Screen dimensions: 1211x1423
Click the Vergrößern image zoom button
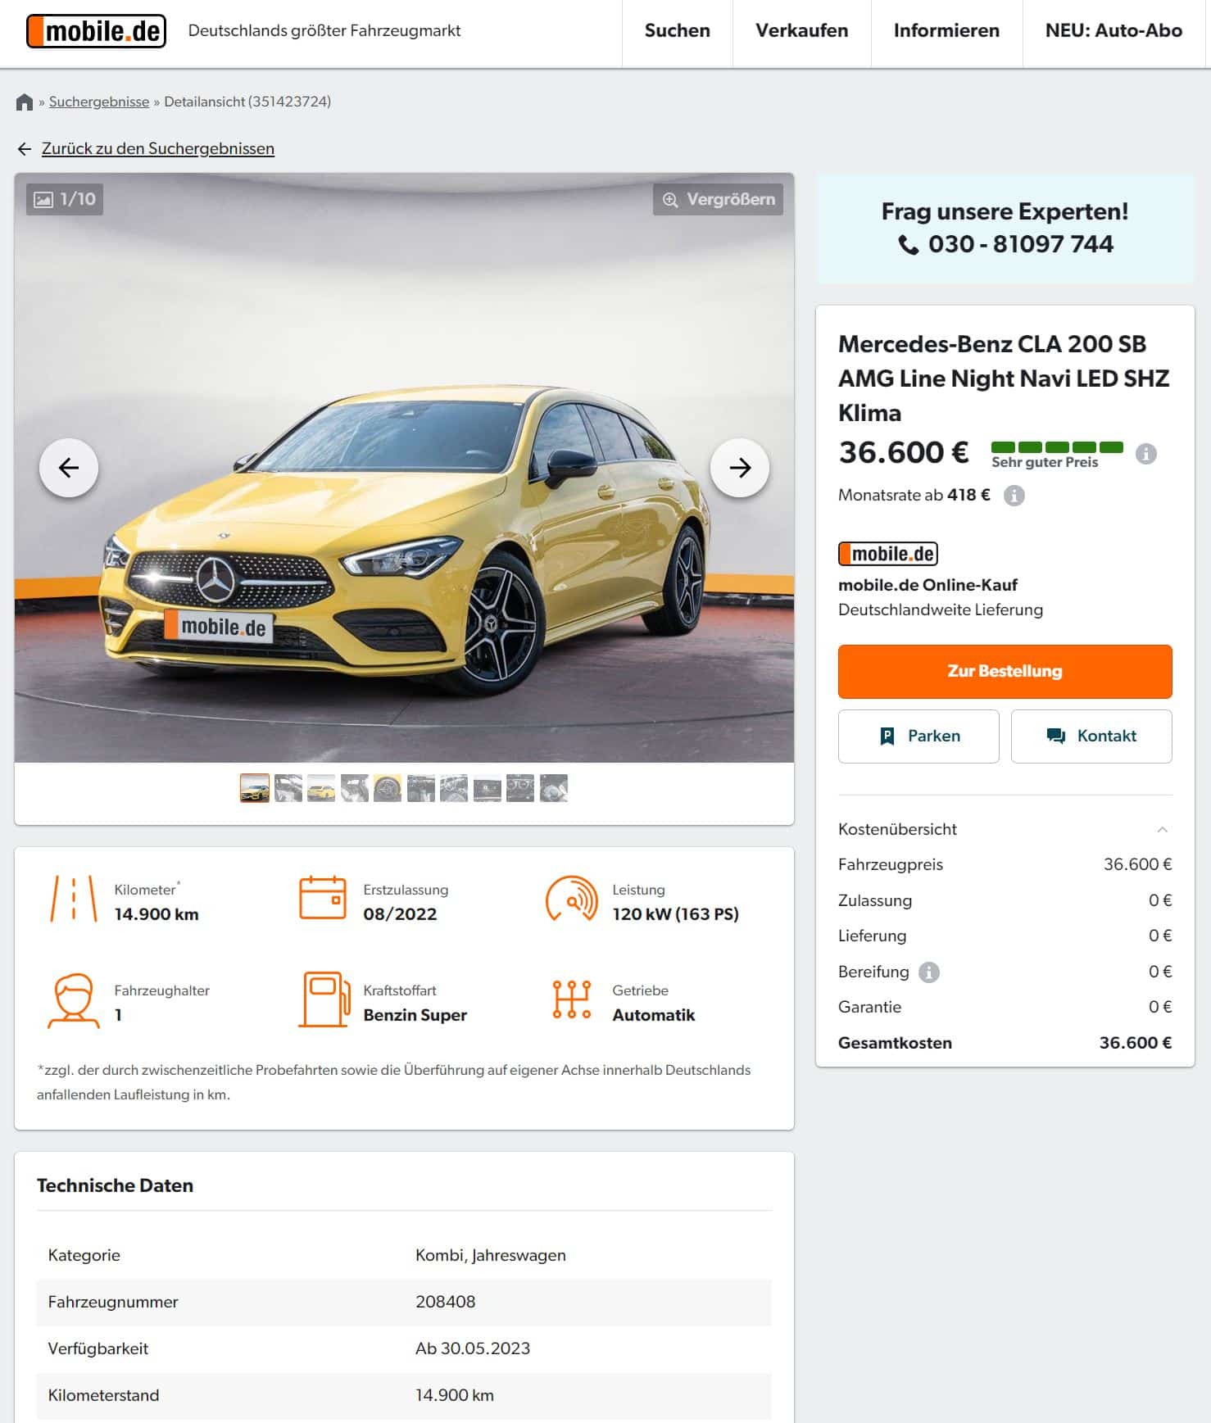click(x=718, y=199)
